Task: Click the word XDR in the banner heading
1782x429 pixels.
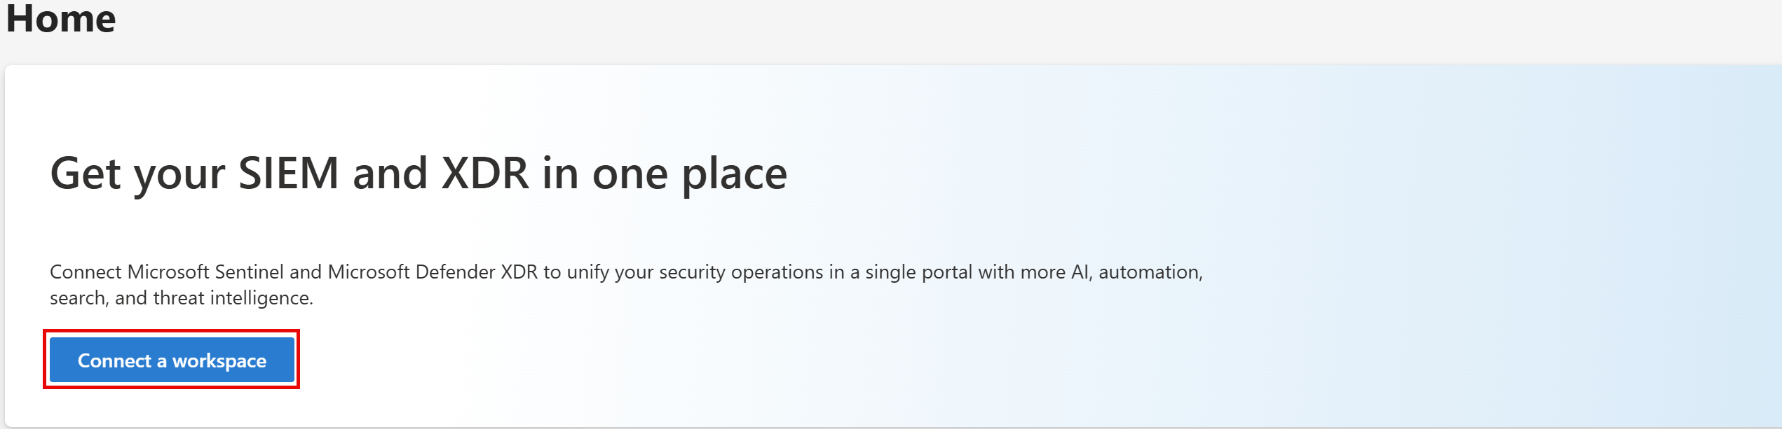Action: (485, 173)
